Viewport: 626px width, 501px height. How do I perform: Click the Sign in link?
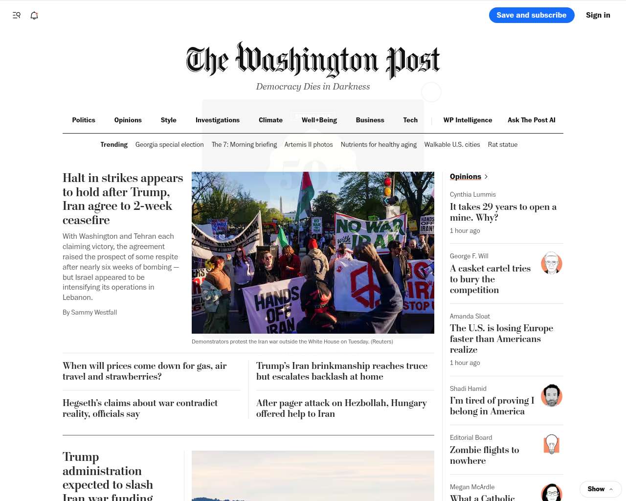coord(598,15)
